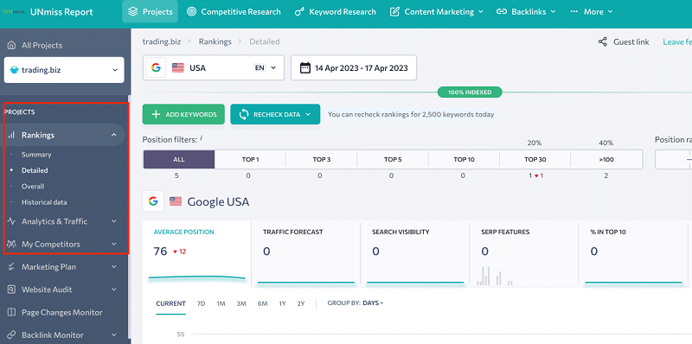The image size is (692, 344).
Task: Open the Overall rankings page
Action: [33, 186]
